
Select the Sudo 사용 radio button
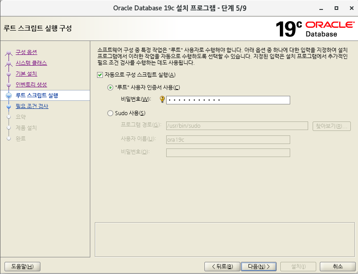110,113
